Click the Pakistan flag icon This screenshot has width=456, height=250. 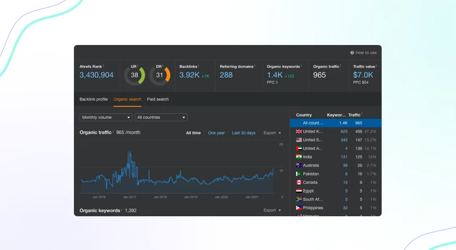pos(299,174)
